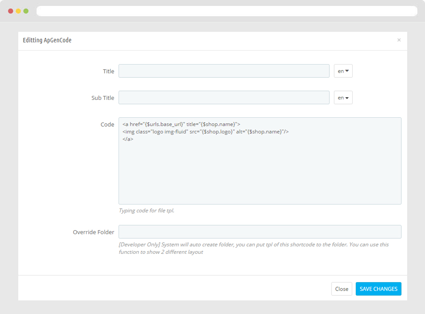Click the SAVE CHANGES button
425x314 pixels.
click(378, 289)
